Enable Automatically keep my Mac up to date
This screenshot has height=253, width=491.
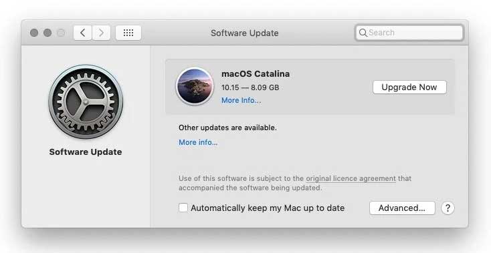point(183,208)
